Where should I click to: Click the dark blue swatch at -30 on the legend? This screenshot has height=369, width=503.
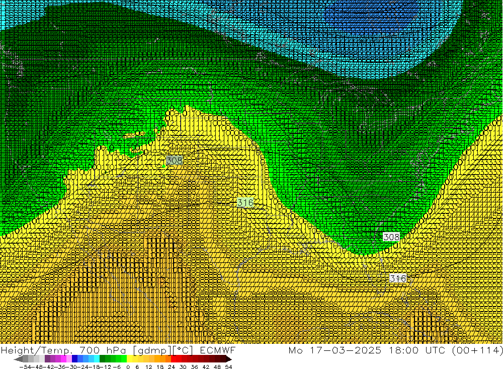click(75, 359)
